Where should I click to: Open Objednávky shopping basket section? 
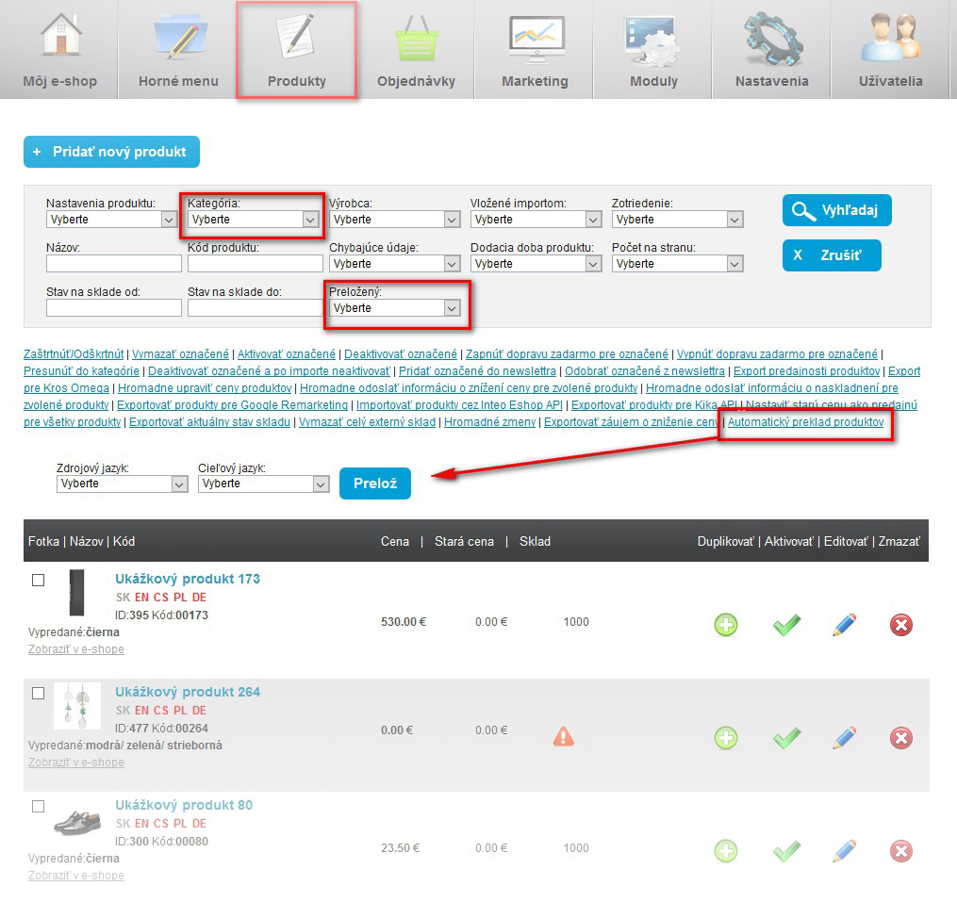416,49
